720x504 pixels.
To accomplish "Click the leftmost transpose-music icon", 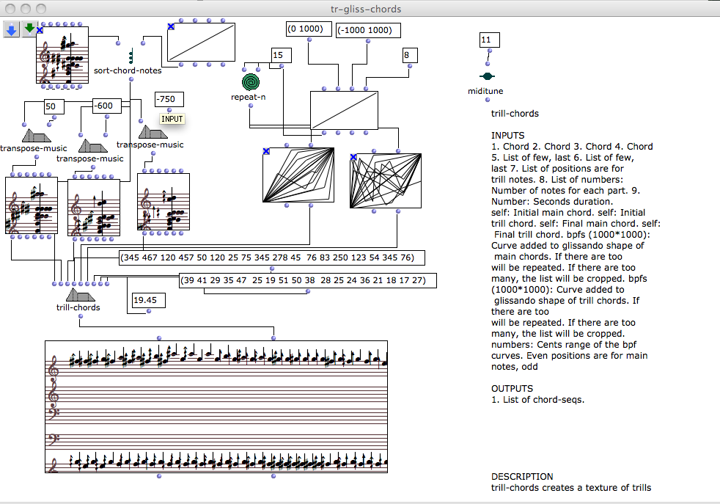I will 37,136.
